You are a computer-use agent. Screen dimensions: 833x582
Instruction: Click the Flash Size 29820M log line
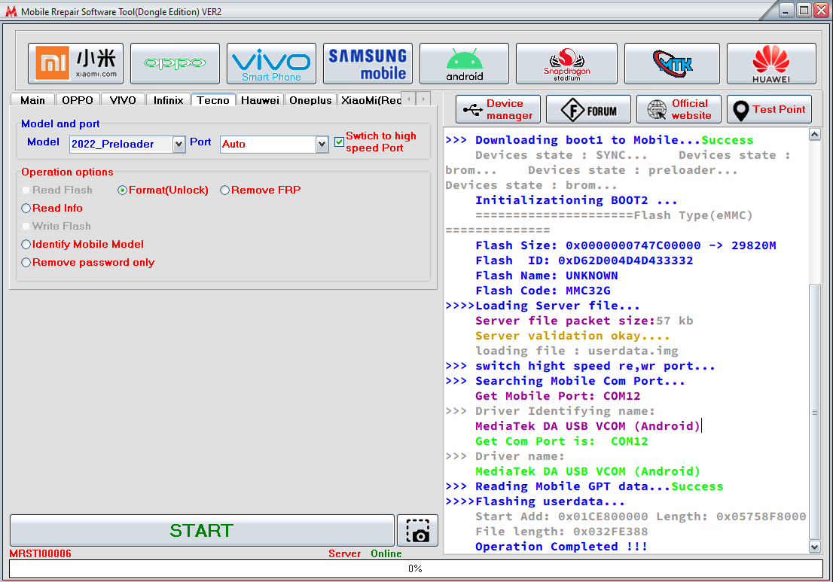tap(626, 245)
